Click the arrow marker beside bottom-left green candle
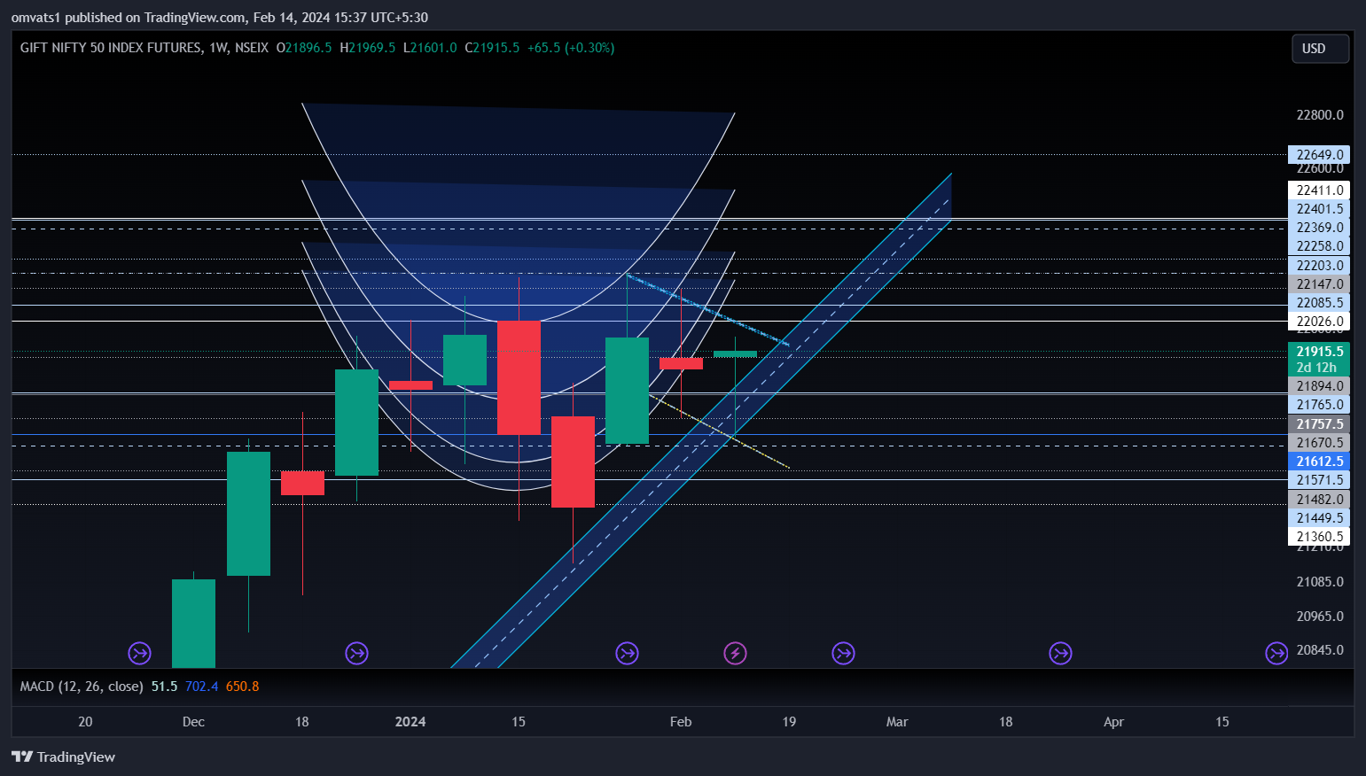The height and width of the screenshot is (776, 1366). click(139, 654)
